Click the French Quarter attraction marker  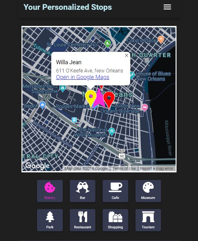[x=147, y=60]
